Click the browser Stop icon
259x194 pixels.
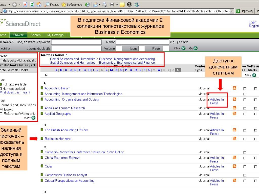tap(25, 5)
